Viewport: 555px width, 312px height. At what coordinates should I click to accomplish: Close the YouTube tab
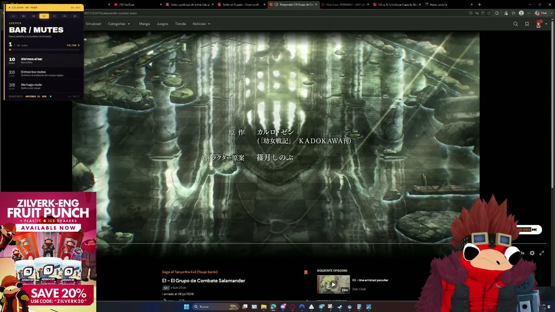161,5
